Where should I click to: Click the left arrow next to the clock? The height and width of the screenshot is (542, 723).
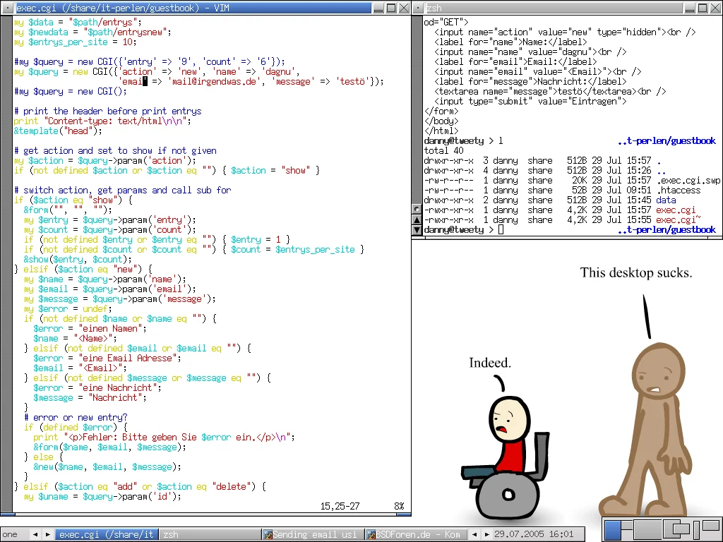coord(474,535)
